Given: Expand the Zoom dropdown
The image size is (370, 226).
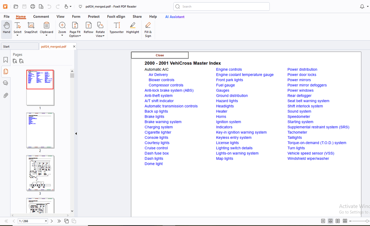Looking at the screenshot, I should pyautogui.click(x=62, y=36).
